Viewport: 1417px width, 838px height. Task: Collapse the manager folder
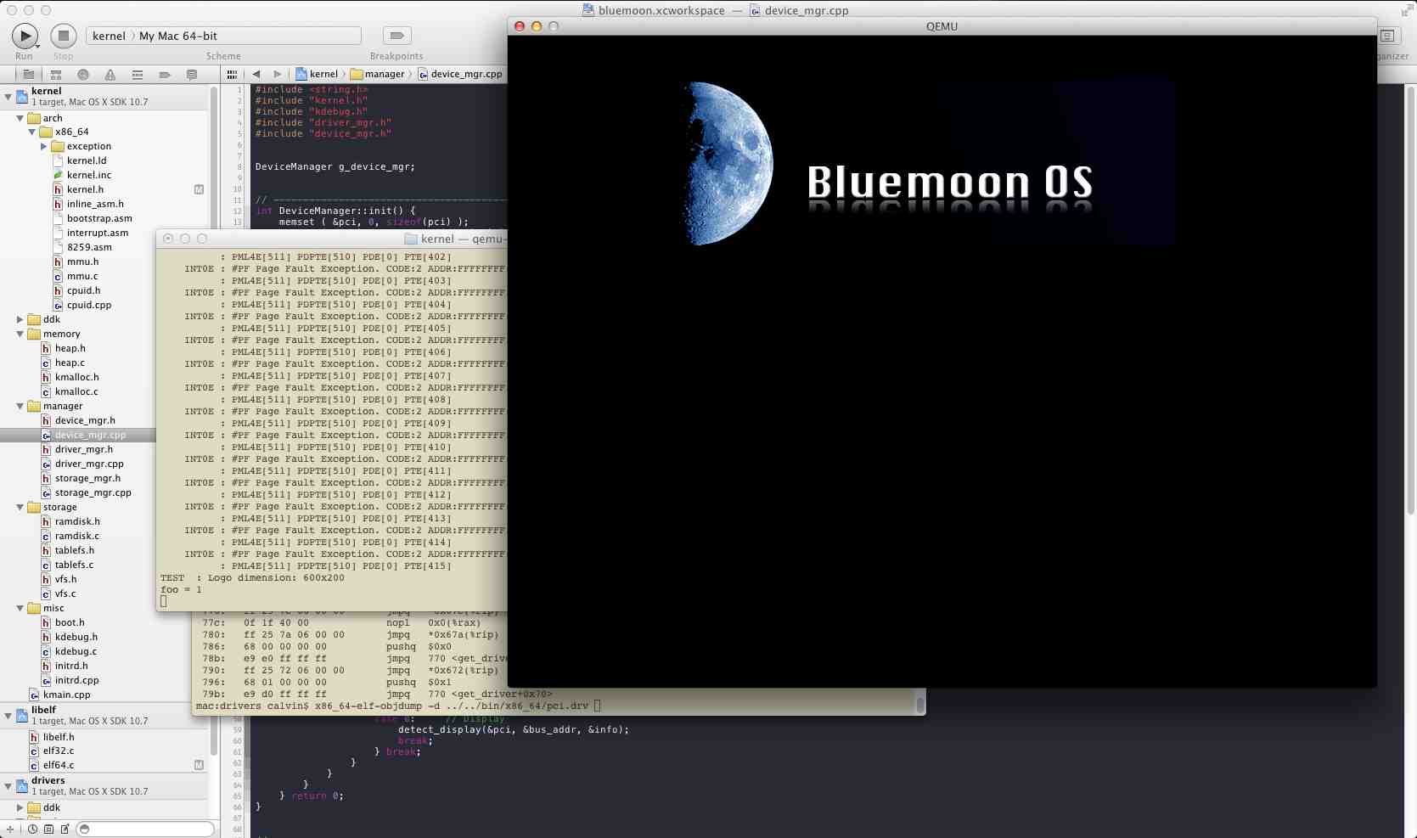coord(20,407)
